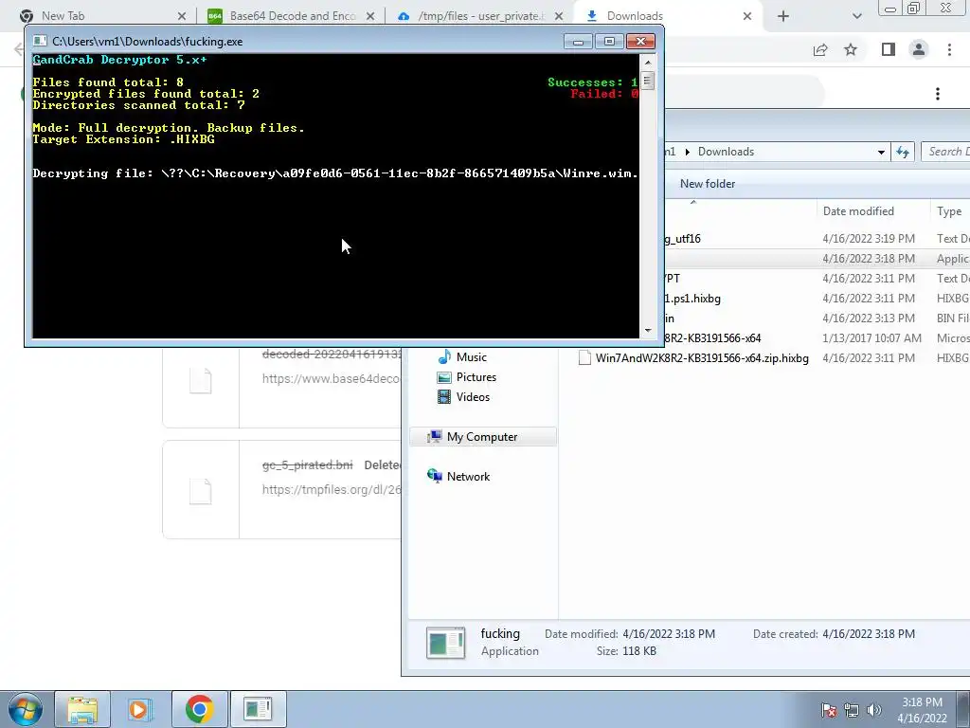Click the Videos library icon

click(443, 397)
